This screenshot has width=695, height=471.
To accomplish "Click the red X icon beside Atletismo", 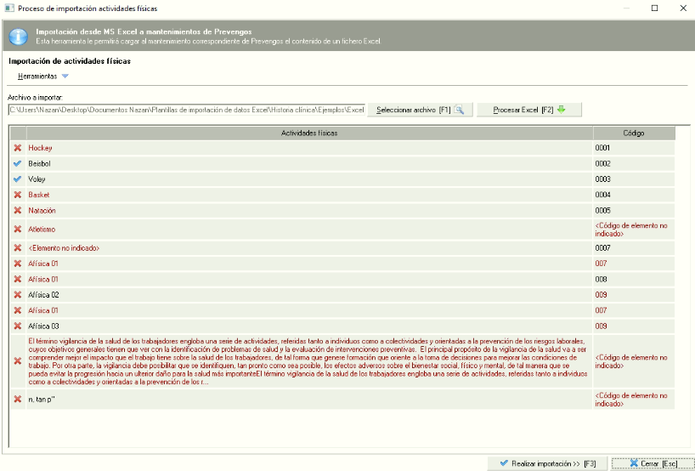I will [18, 229].
